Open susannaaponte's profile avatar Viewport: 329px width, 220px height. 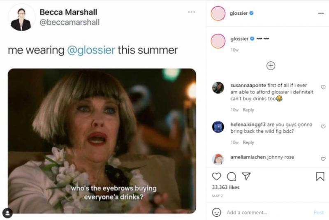(218, 88)
